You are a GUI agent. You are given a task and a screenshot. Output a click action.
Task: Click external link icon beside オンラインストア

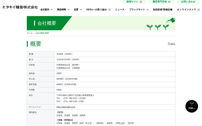pyautogui.click(x=199, y=10)
